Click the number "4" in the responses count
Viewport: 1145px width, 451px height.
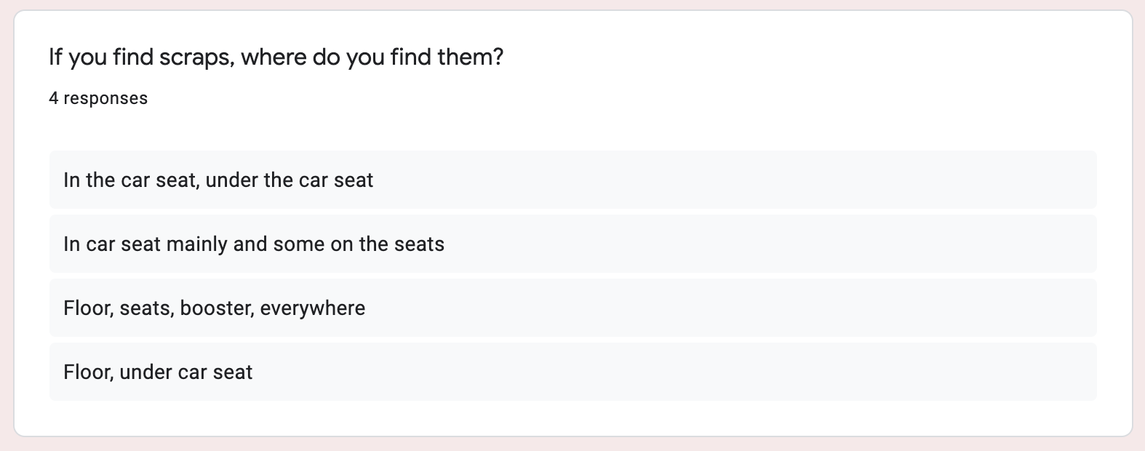tap(54, 98)
